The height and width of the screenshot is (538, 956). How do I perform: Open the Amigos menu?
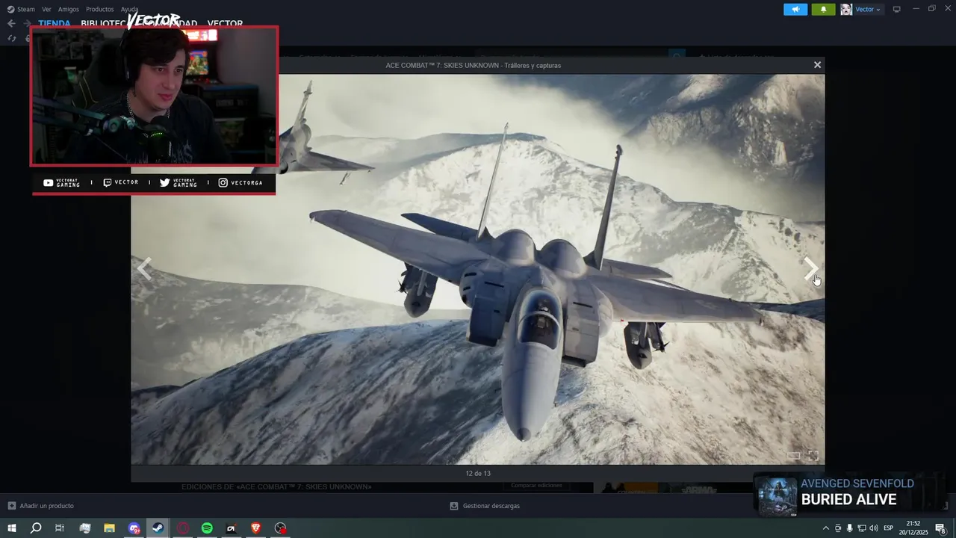tap(69, 9)
